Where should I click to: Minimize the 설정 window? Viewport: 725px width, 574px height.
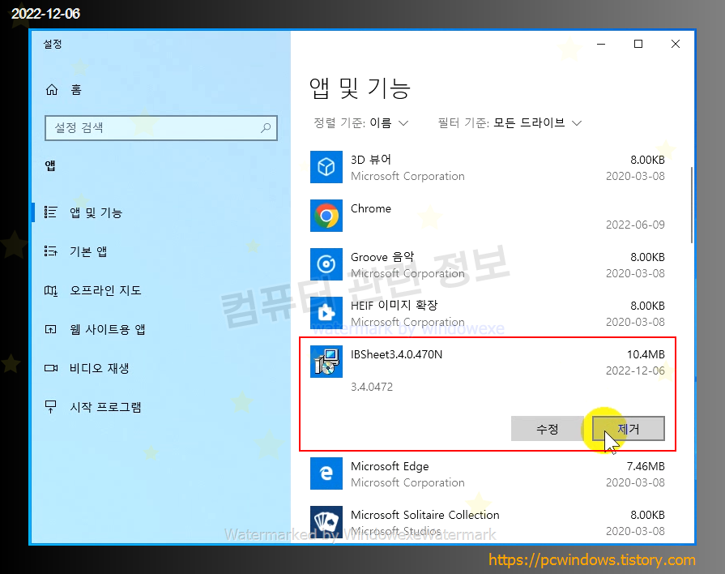pos(601,44)
